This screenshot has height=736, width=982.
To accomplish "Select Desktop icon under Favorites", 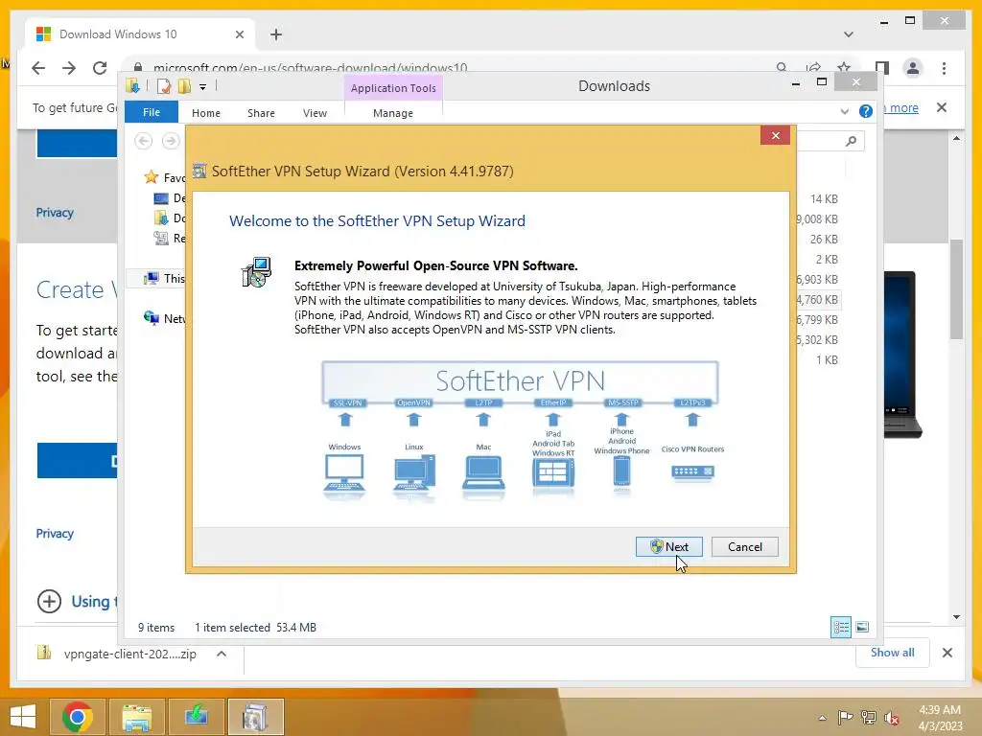I will (161, 198).
